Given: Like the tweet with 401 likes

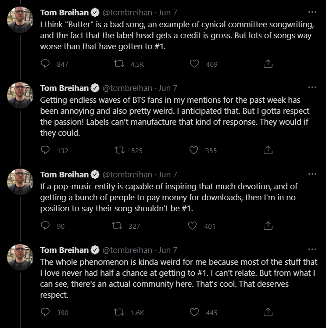Looking at the screenshot, I should click(192, 226).
